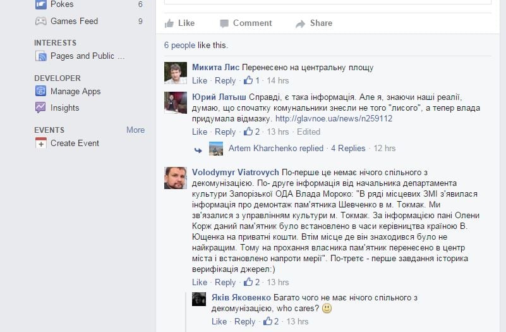View the 6 people who like this

click(x=179, y=45)
